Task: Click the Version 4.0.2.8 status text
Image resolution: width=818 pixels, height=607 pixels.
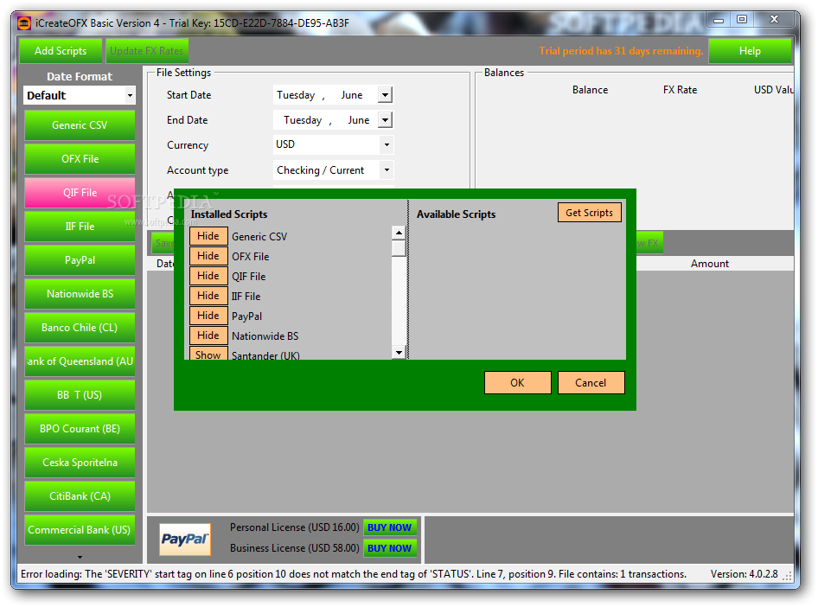Action: click(744, 574)
